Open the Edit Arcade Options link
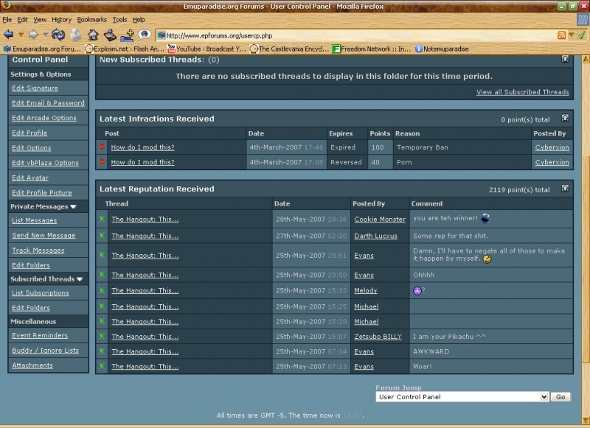Viewport: 590px width, 428px height. click(44, 118)
